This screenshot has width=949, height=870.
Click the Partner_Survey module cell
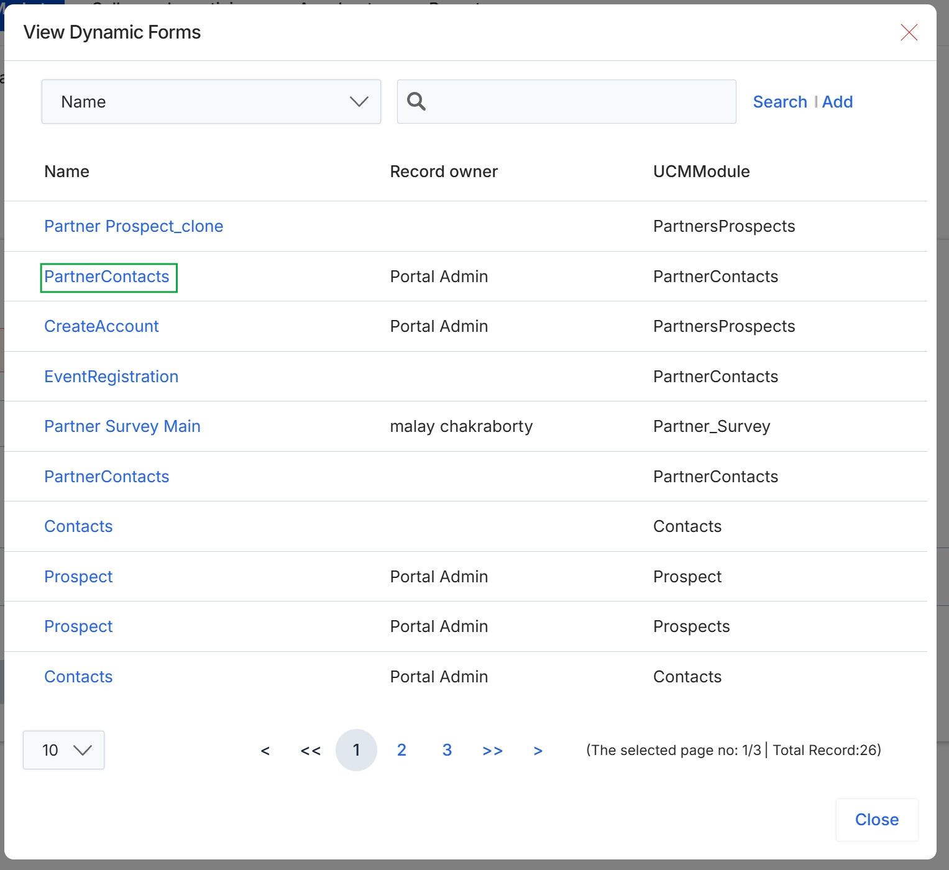(x=712, y=426)
